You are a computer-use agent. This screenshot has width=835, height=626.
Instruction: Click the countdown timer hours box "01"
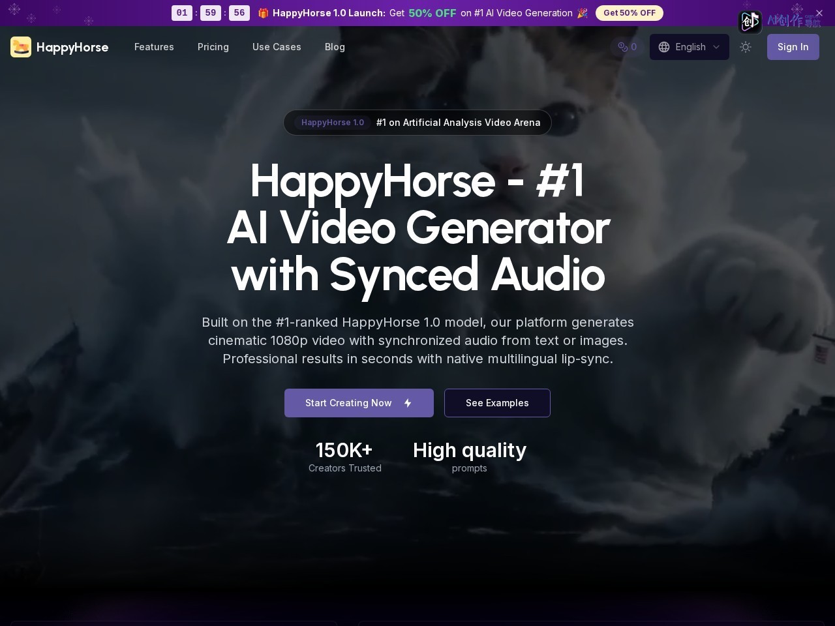pos(182,13)
